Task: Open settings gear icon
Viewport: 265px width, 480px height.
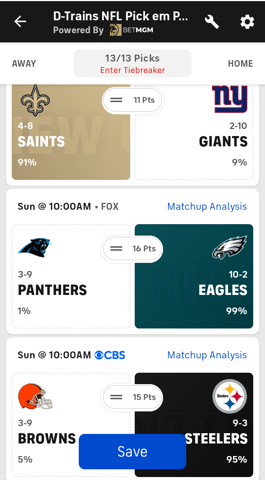Action: point(247,22)
